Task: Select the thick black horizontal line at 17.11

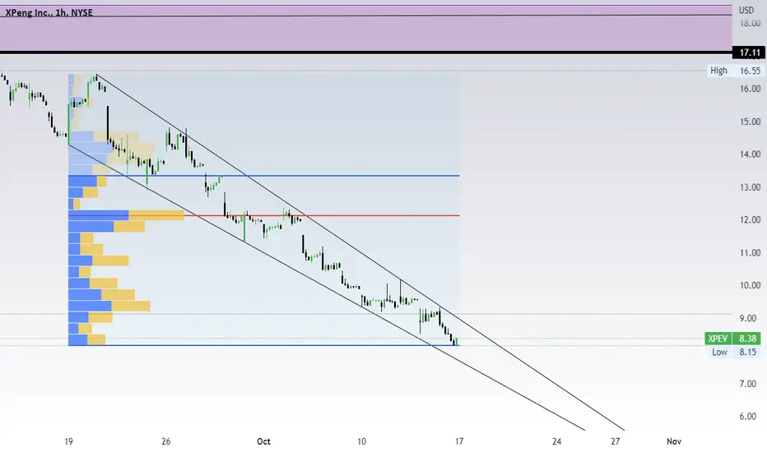Action: 366,53
